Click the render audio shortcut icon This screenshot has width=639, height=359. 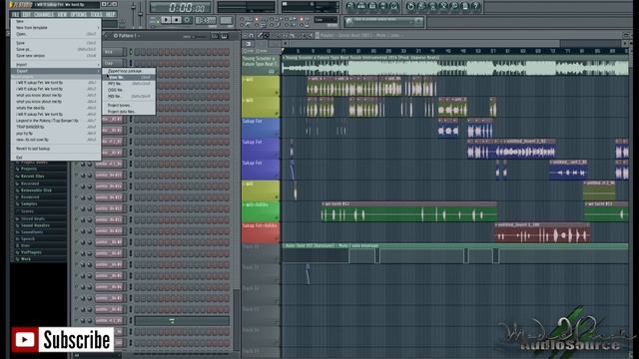432,6
